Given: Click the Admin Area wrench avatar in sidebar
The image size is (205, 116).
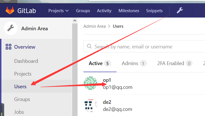Looking at the screenshot, I should (x=11, y=28).
